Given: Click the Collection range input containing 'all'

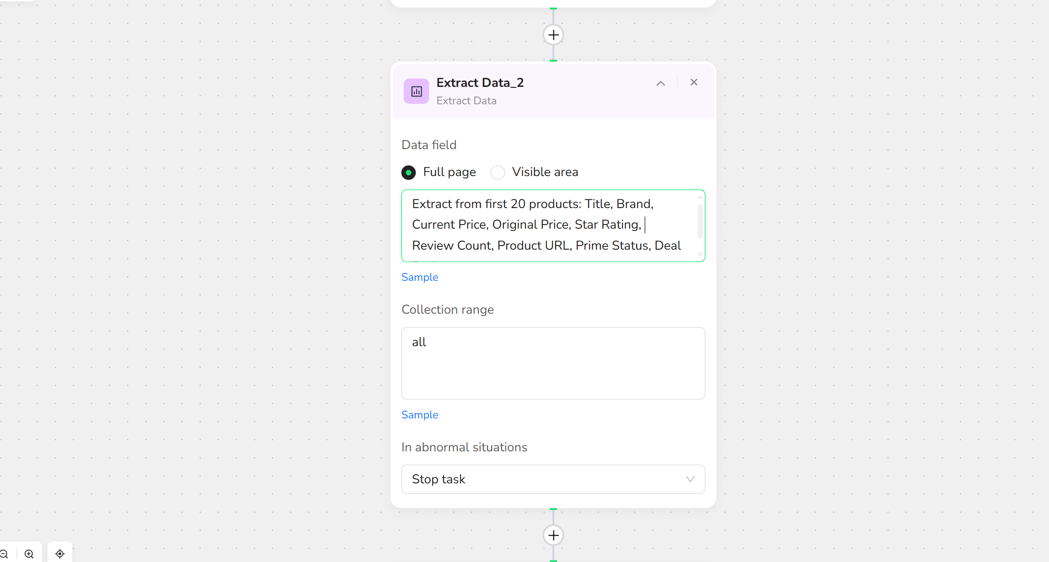Looking at the screenshot, I should tap(553, 363).
